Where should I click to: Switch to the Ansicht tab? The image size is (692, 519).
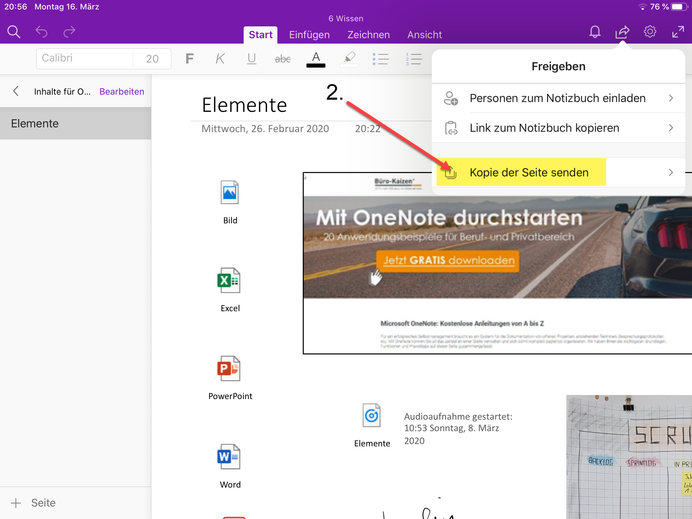424,35
